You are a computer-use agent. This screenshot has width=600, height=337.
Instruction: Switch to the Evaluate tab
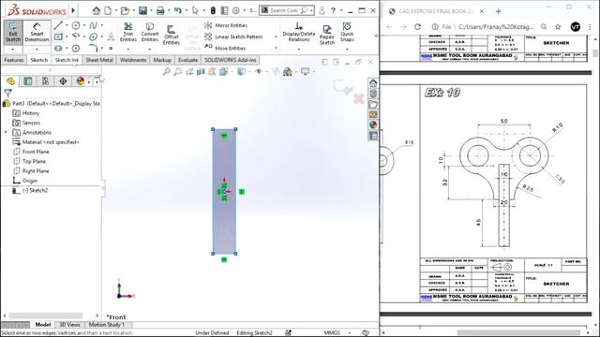point(187,60)
